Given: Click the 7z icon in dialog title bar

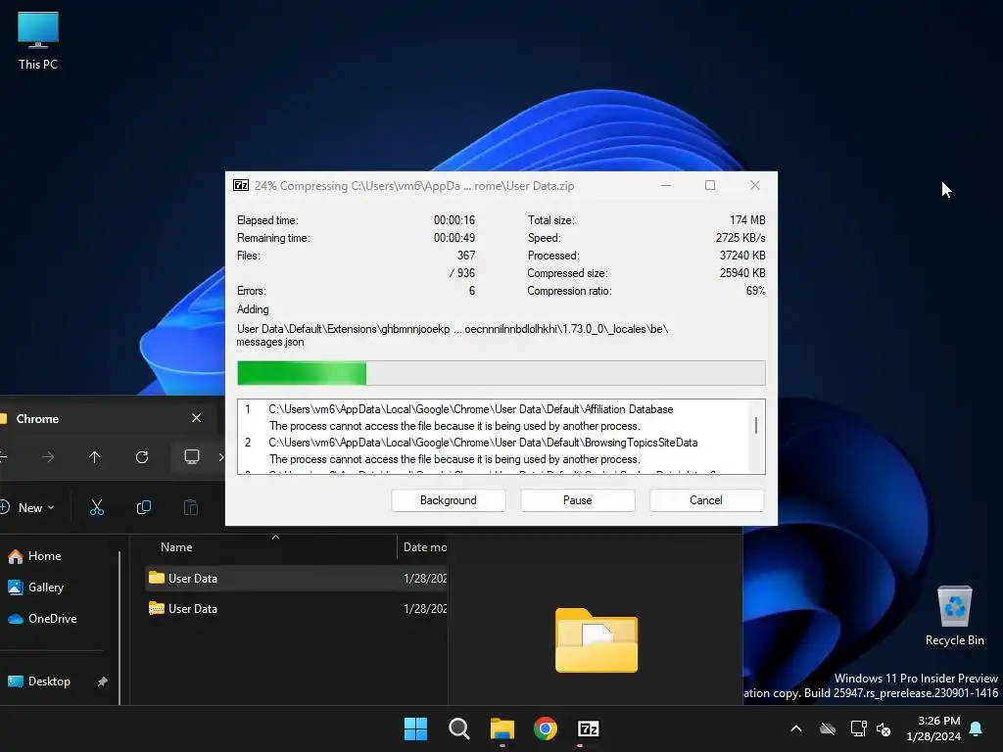Looking at the screenshot, I should click(x=241, y=185).
